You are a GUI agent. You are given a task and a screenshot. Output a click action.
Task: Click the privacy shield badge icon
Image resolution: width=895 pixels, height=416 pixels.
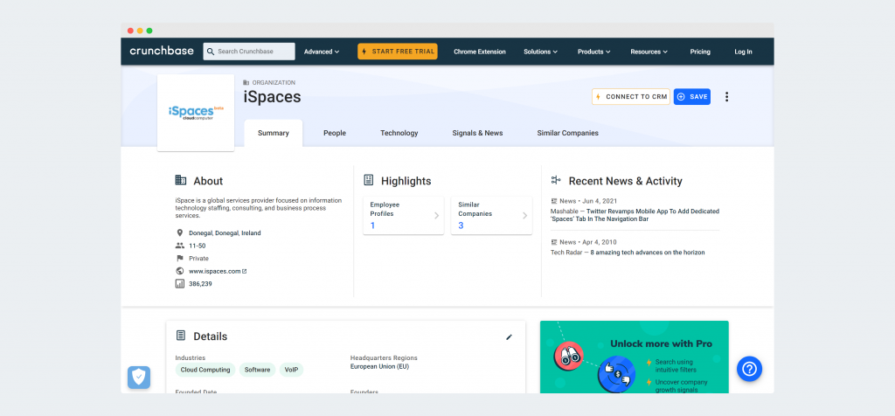(139, 378)
